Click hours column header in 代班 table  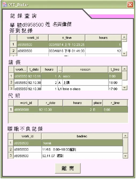pos(77,103)
